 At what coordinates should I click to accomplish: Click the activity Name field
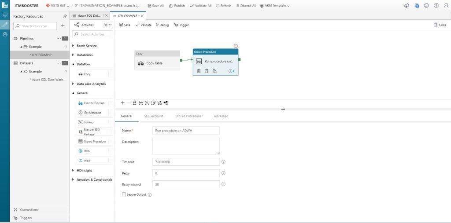186,131
